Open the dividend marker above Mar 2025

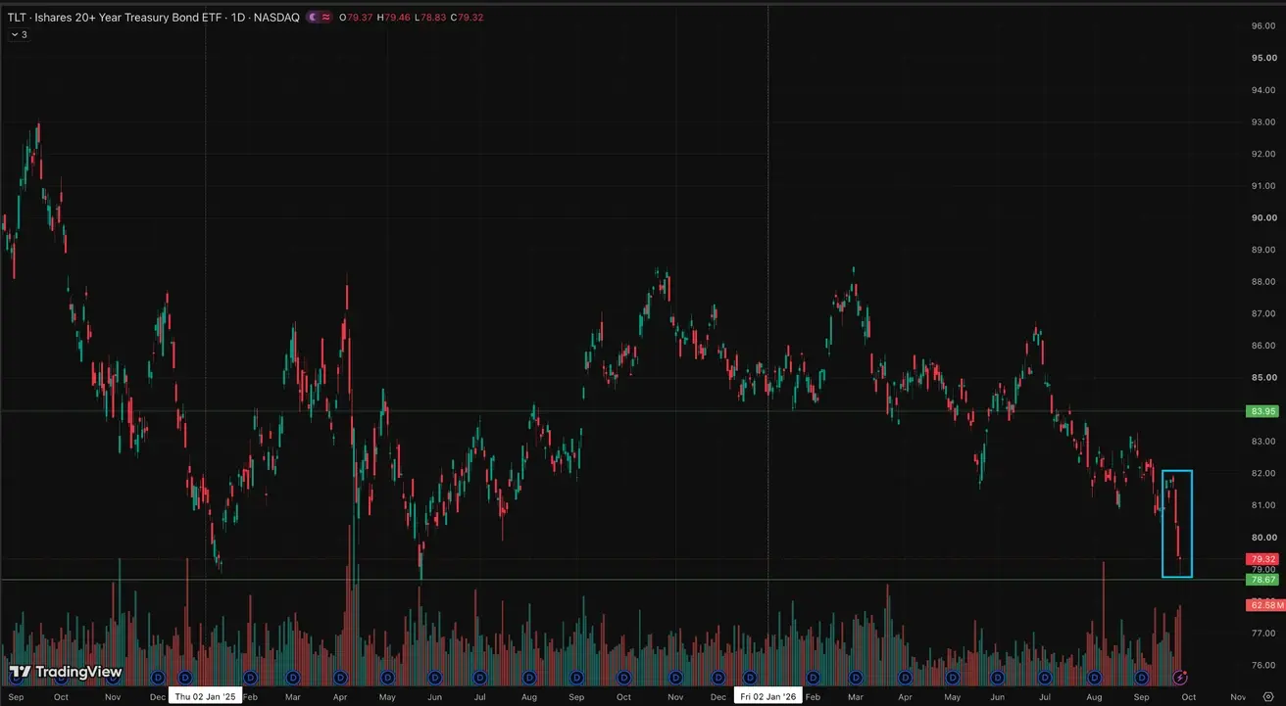coord(293,678)
